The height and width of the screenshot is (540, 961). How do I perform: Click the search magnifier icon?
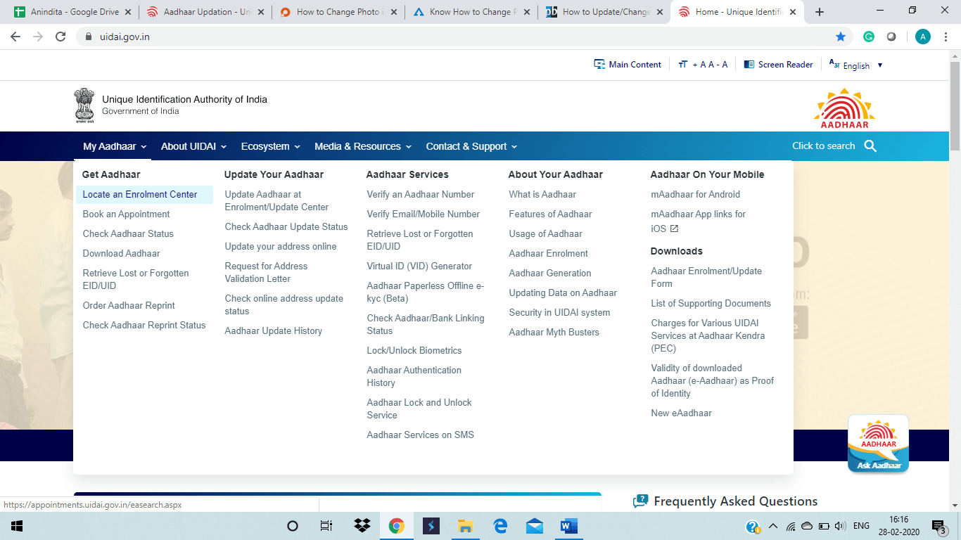[x=870, y=146]
